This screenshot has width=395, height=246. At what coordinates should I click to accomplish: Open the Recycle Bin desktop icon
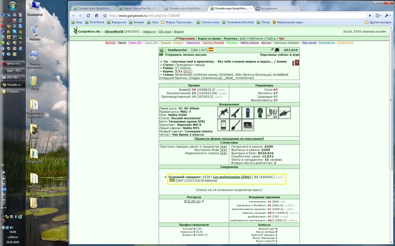[x=35, y=33]
